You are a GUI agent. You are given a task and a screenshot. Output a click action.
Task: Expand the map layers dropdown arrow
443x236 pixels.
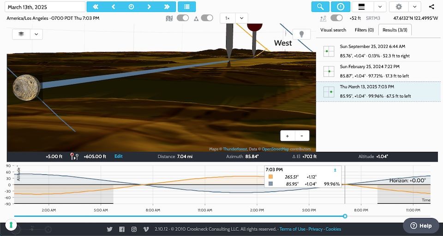click(x=36, y=34)
